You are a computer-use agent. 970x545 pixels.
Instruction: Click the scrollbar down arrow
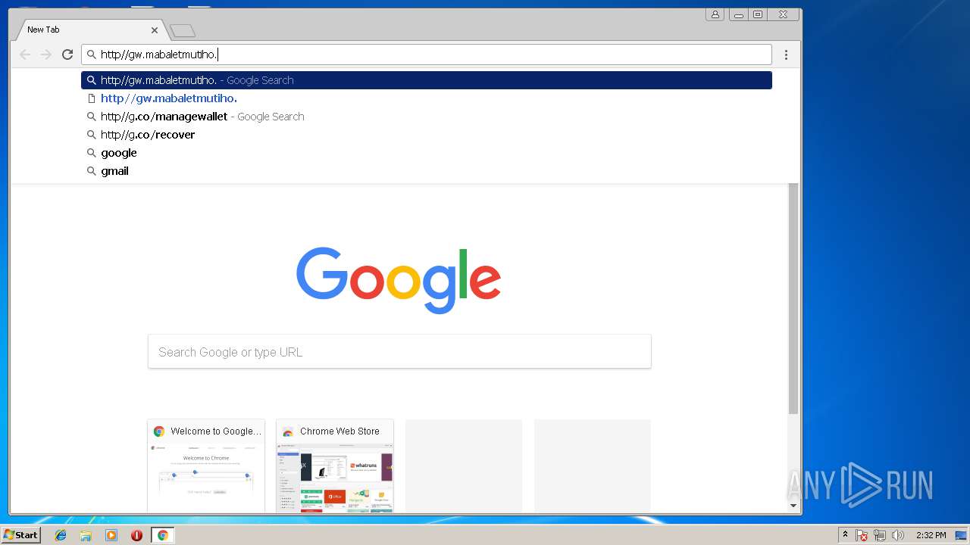point(793,506)
